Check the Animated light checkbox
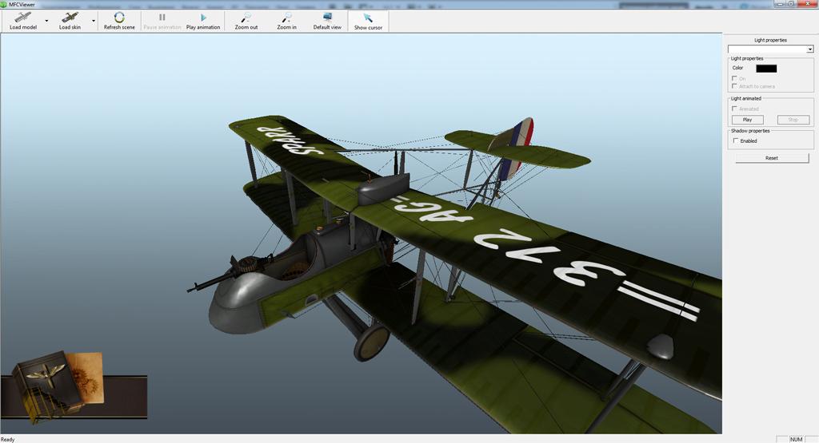Viewport: 819px width, 443px height. pyautogui.click(x=736, y=109)
